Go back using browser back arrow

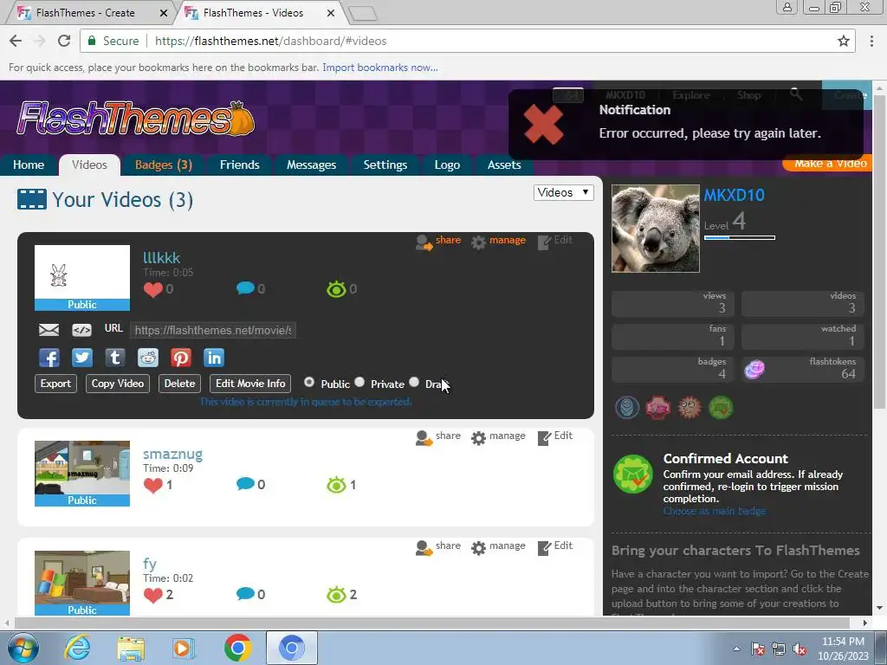(x=16, y=41)
